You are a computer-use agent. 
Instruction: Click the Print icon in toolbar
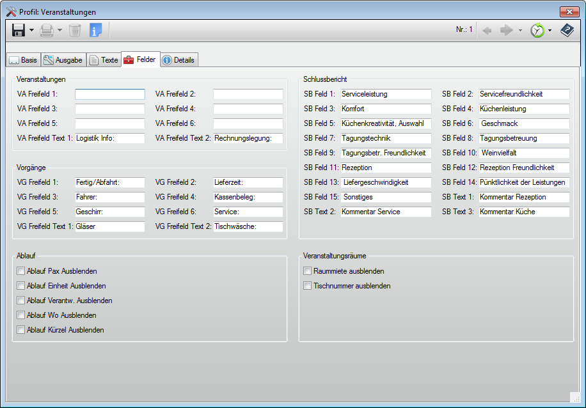click(47, 30)
